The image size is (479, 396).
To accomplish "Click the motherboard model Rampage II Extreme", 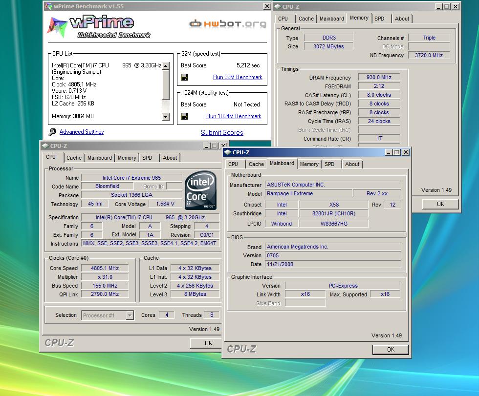I will coord(308,193).
